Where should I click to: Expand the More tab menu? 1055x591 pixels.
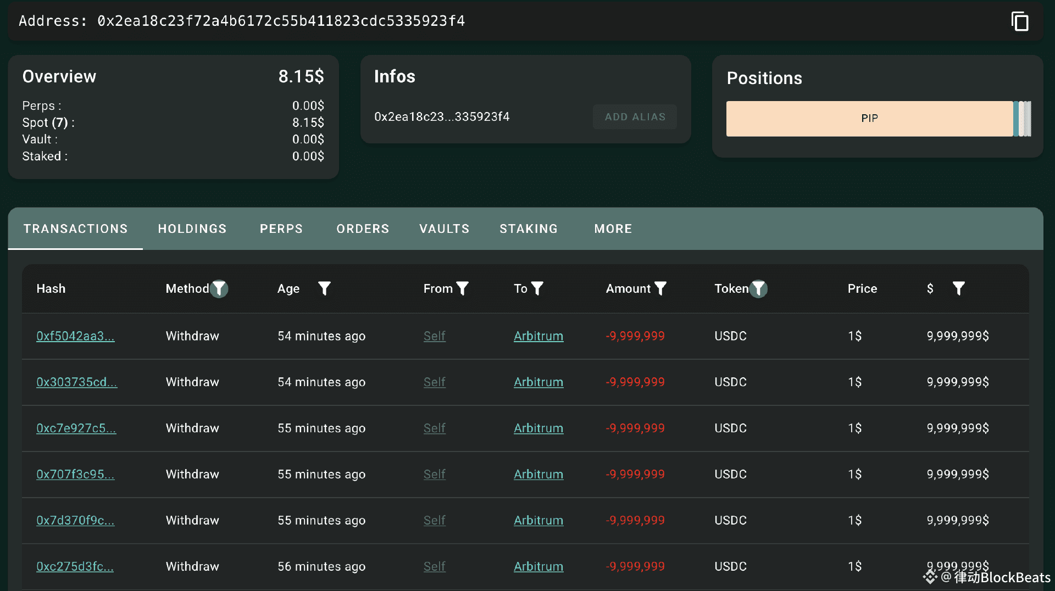pos(613,228)
